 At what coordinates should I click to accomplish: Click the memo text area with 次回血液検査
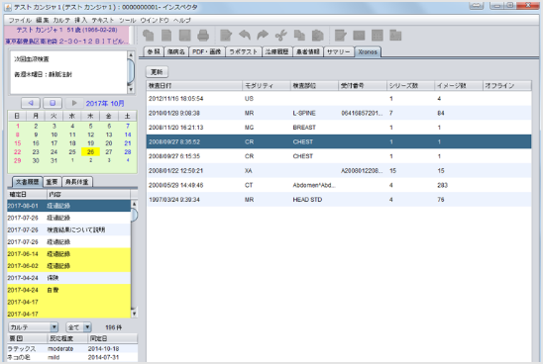tap(68, 72)
